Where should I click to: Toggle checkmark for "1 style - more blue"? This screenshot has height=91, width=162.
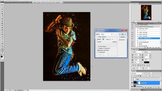coord(132,33)
